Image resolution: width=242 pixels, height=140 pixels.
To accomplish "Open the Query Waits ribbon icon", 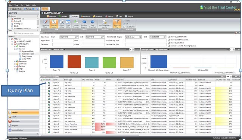I will [68, 24].
